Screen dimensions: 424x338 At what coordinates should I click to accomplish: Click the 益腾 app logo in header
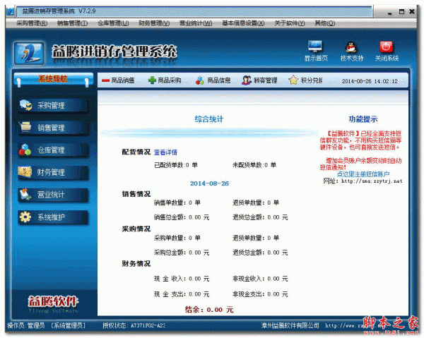click(x=29, y=54)
